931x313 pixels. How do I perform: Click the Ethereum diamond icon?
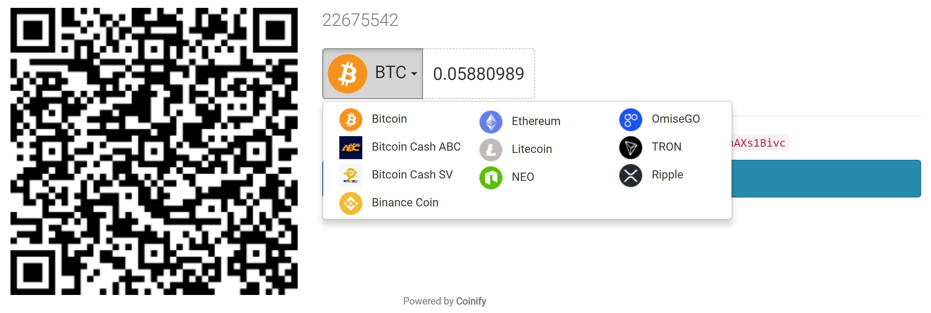490,121
